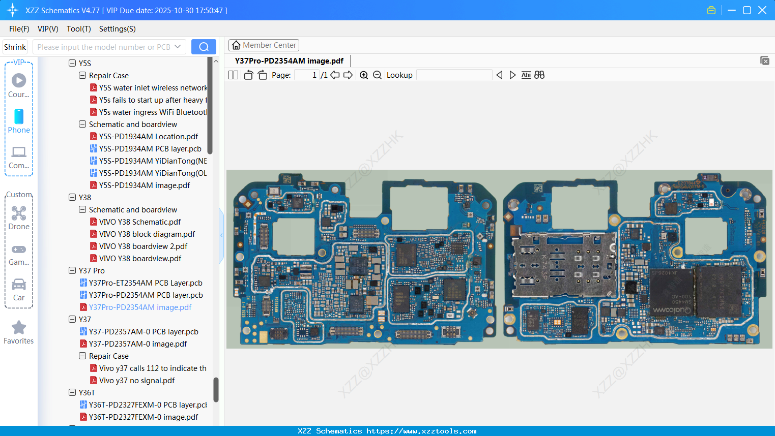The height and width of the screenshot is (436, 775).
Task: Collapse the Y38 tree node
Action: [72, 197]
